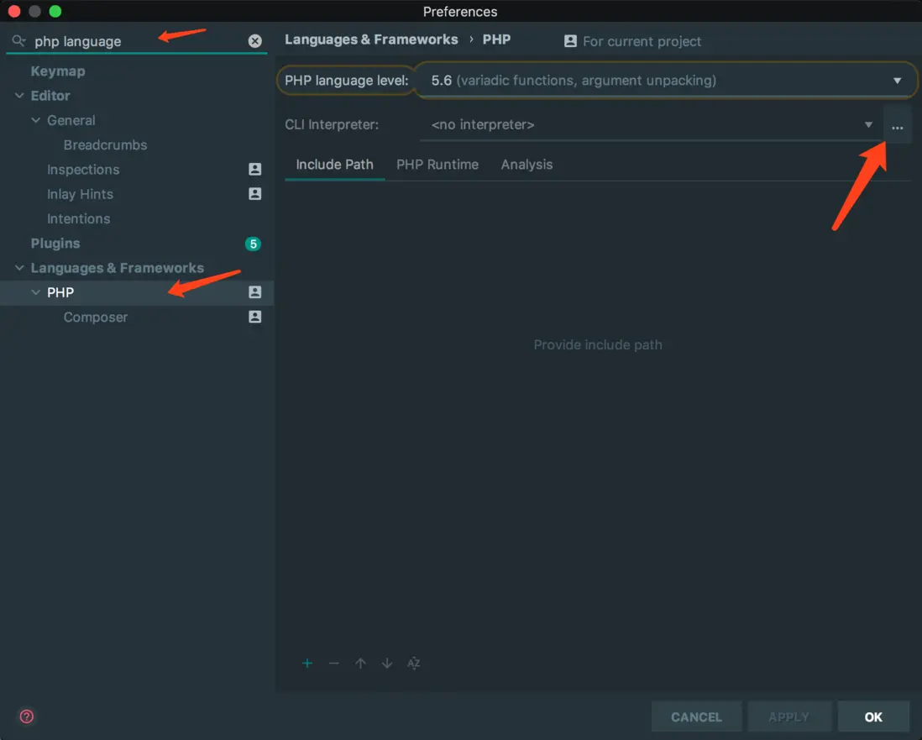The width and height of the screenshot is (922, 740).
Task: Move include path down
Action: (387, 664)
